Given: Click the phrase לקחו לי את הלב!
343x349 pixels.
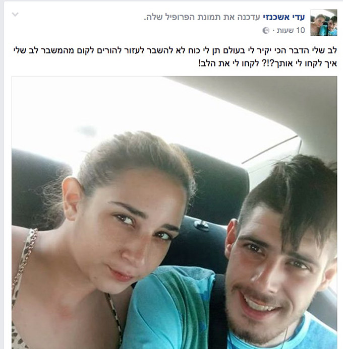Looking at the screenshot, I should 229,63.
